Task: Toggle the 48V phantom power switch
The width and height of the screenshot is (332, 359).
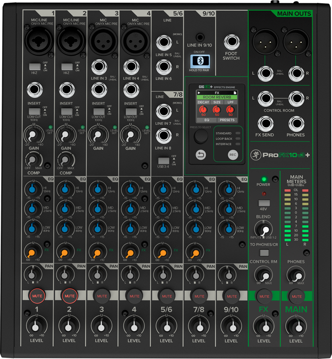Action: (x=264, y=204)
